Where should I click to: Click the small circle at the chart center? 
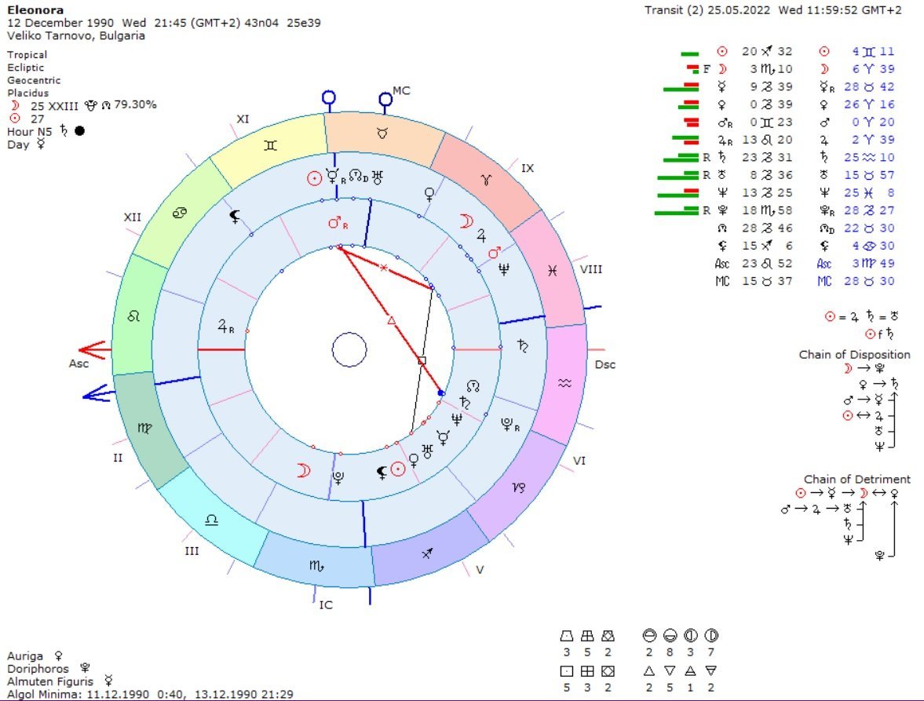[x=349, y=349]
